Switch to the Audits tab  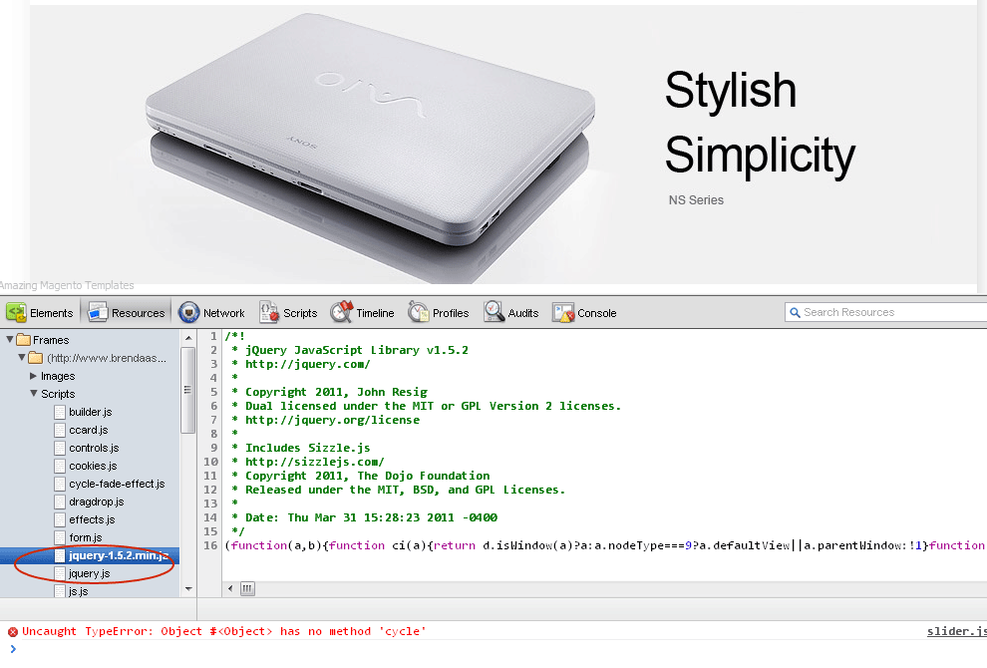click(511, 313)
